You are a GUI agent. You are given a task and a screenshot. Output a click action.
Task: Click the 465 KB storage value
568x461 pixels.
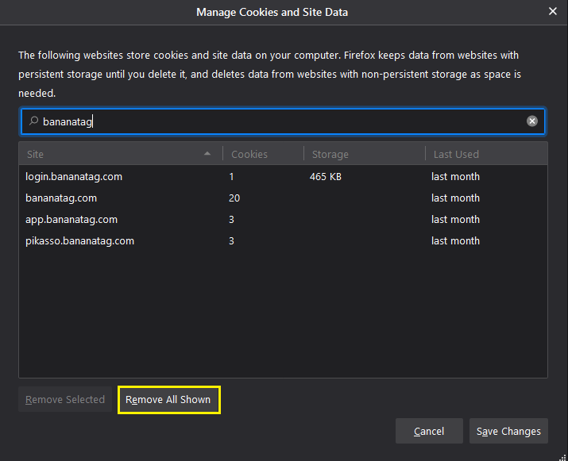coord(325,177)
